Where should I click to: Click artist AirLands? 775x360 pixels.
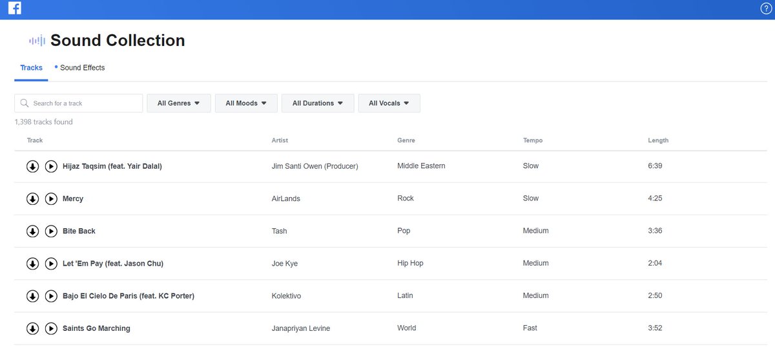286,198
